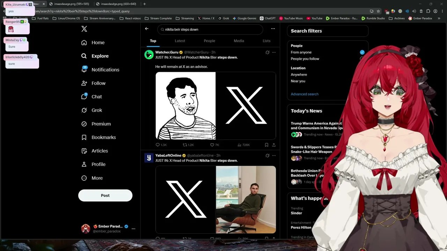
Task: Choose 'Anywhere' location filter
Action: [299, 75]
